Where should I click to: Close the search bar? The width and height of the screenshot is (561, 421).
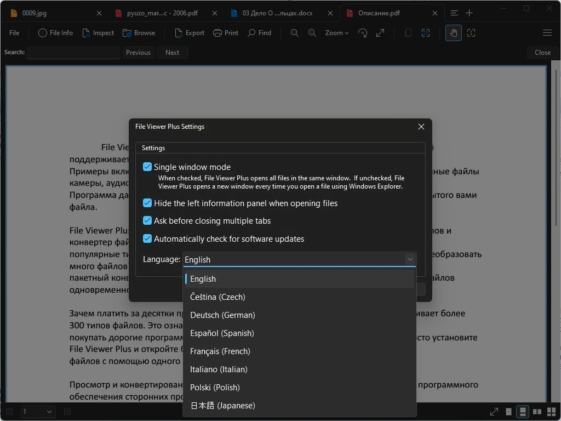coord(542,52)
